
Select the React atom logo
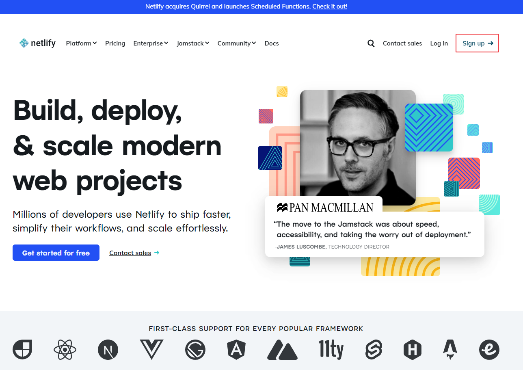pos(65,349)
